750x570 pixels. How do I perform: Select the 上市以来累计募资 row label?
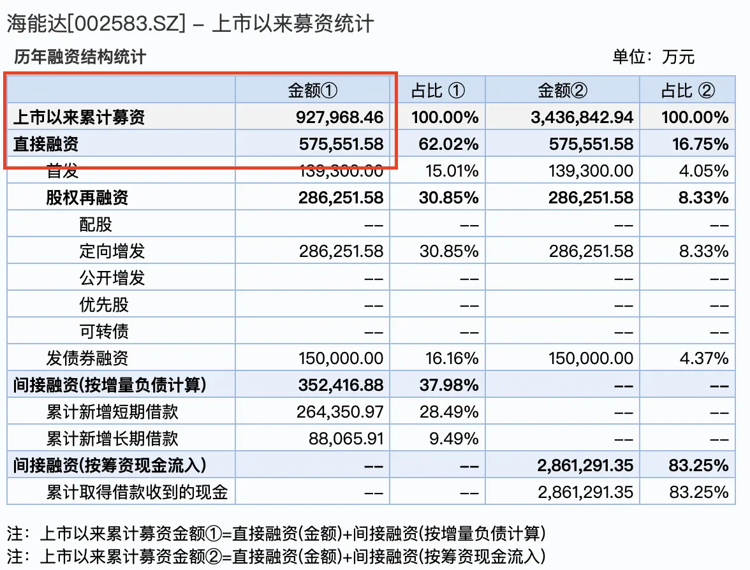click(x=79, y=117)
